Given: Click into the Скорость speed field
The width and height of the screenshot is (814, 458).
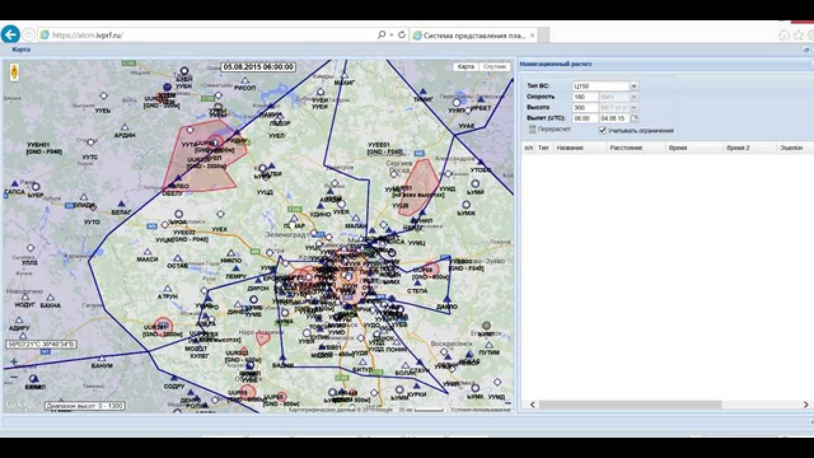Looking at the screenshot, I should click(x=585, y=97).
